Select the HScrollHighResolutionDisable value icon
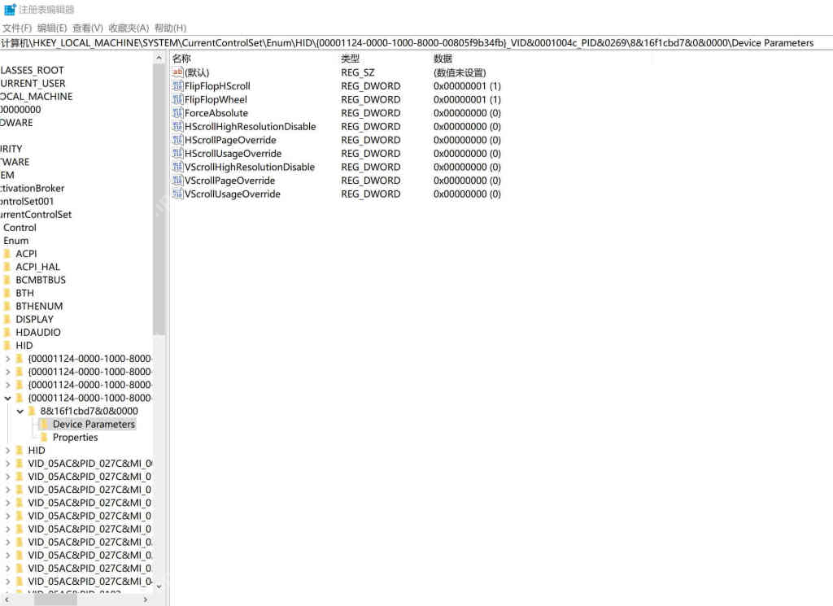 [177, 126]
